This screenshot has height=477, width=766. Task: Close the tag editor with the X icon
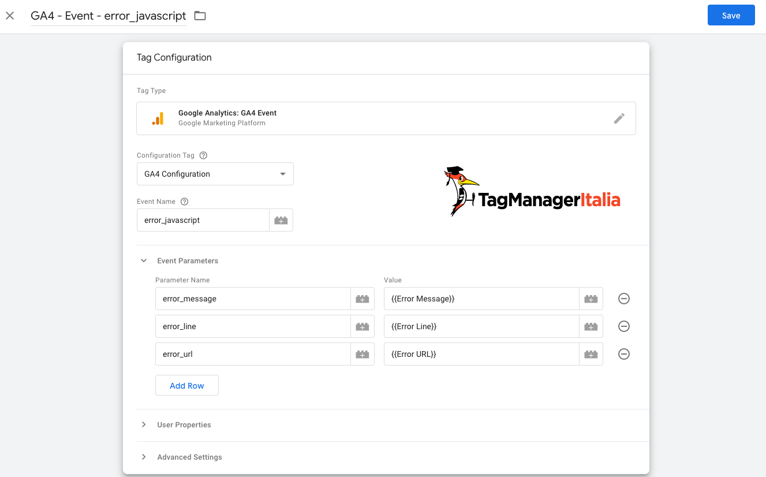(x=10, y=16)
